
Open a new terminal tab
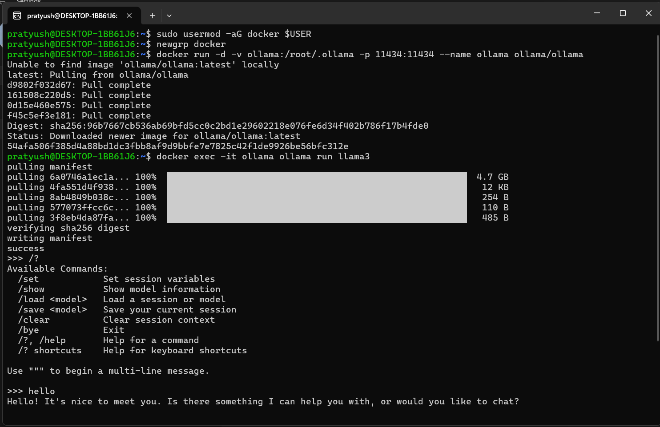(x=153, y=16)
